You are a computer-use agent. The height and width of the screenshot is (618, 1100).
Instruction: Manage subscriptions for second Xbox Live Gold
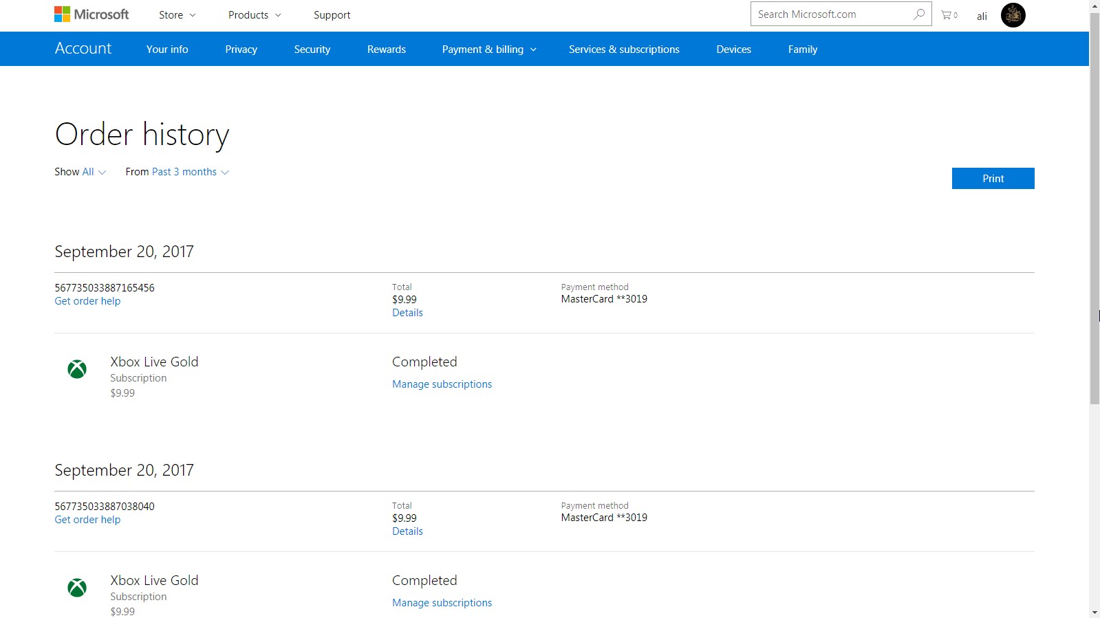point(442,603)
